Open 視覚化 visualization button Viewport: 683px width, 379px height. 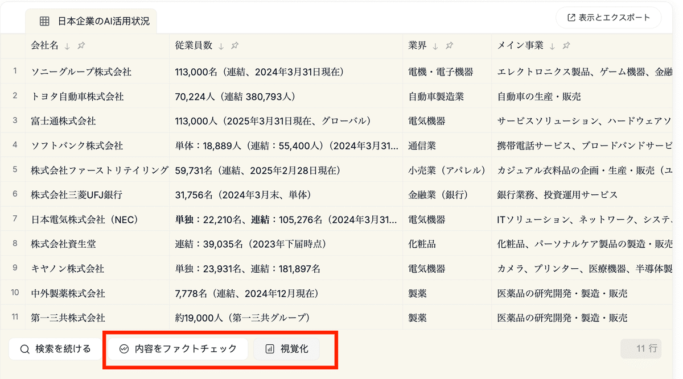point(287,349)
